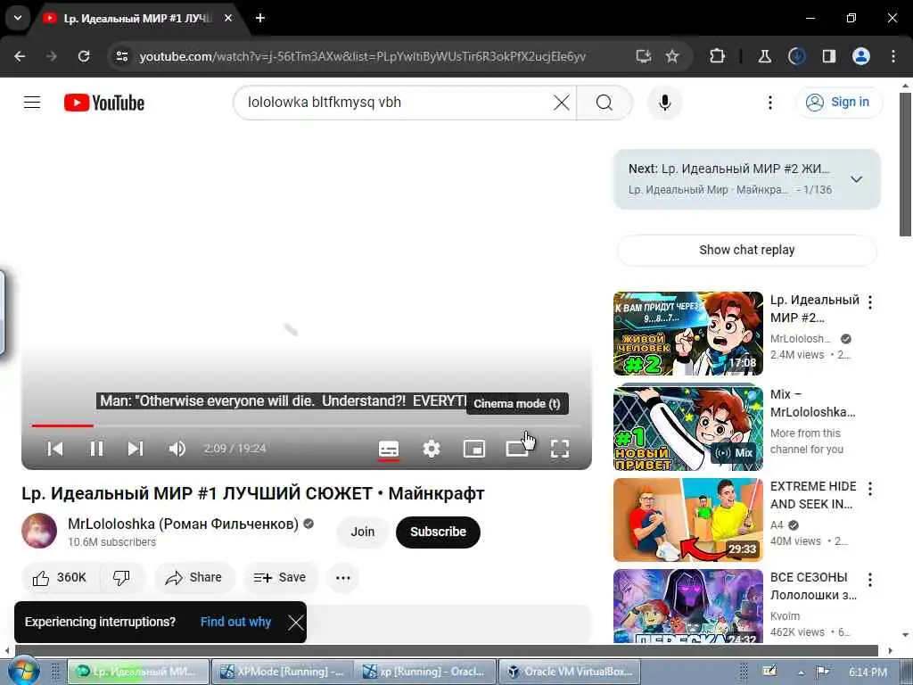Close the YouTube browser tab
This screenshot has width=913, height=685.
click(x=228, y=18)
